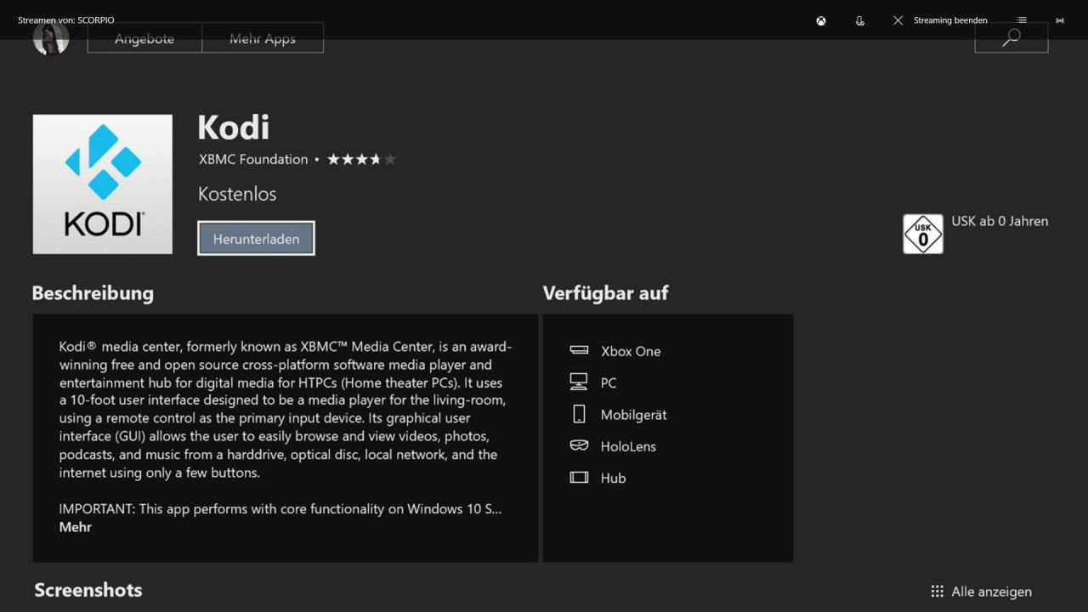Click the HoloLens label

click(x=629, y=446)
